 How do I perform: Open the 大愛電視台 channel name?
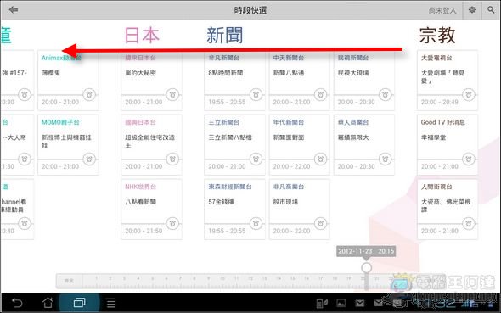click(436, 58)
